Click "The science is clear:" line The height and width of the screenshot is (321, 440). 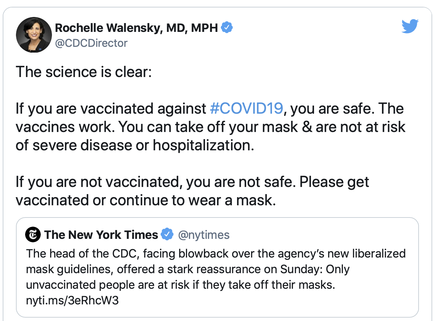click(x=84, y=72)
